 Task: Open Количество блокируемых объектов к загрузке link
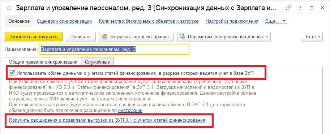point(149,21)
